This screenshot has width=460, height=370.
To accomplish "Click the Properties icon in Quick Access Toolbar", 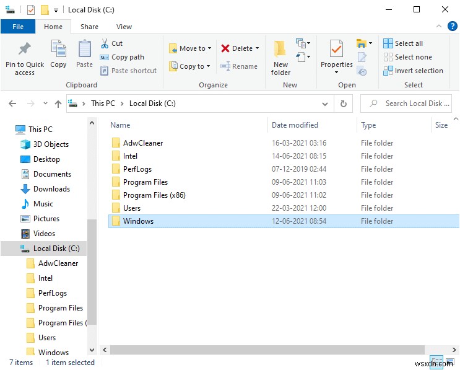I will point(30,10).
